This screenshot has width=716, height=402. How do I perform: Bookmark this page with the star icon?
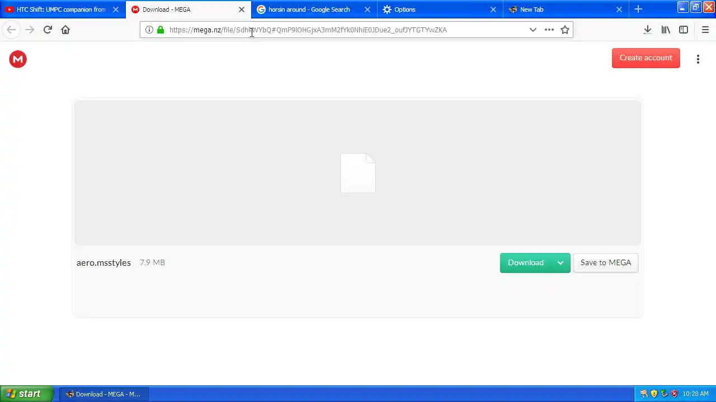565,30
